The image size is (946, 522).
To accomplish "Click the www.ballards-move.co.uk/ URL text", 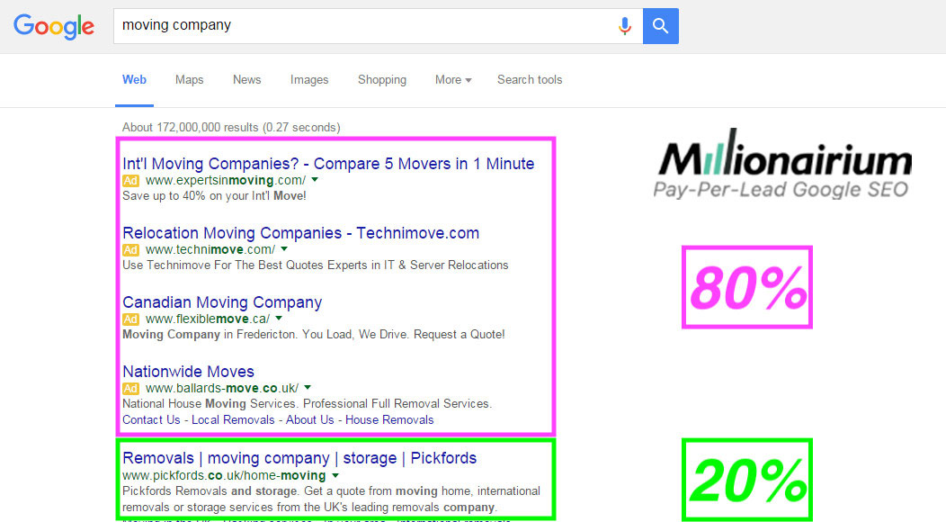I will click(x=222, y=389).
